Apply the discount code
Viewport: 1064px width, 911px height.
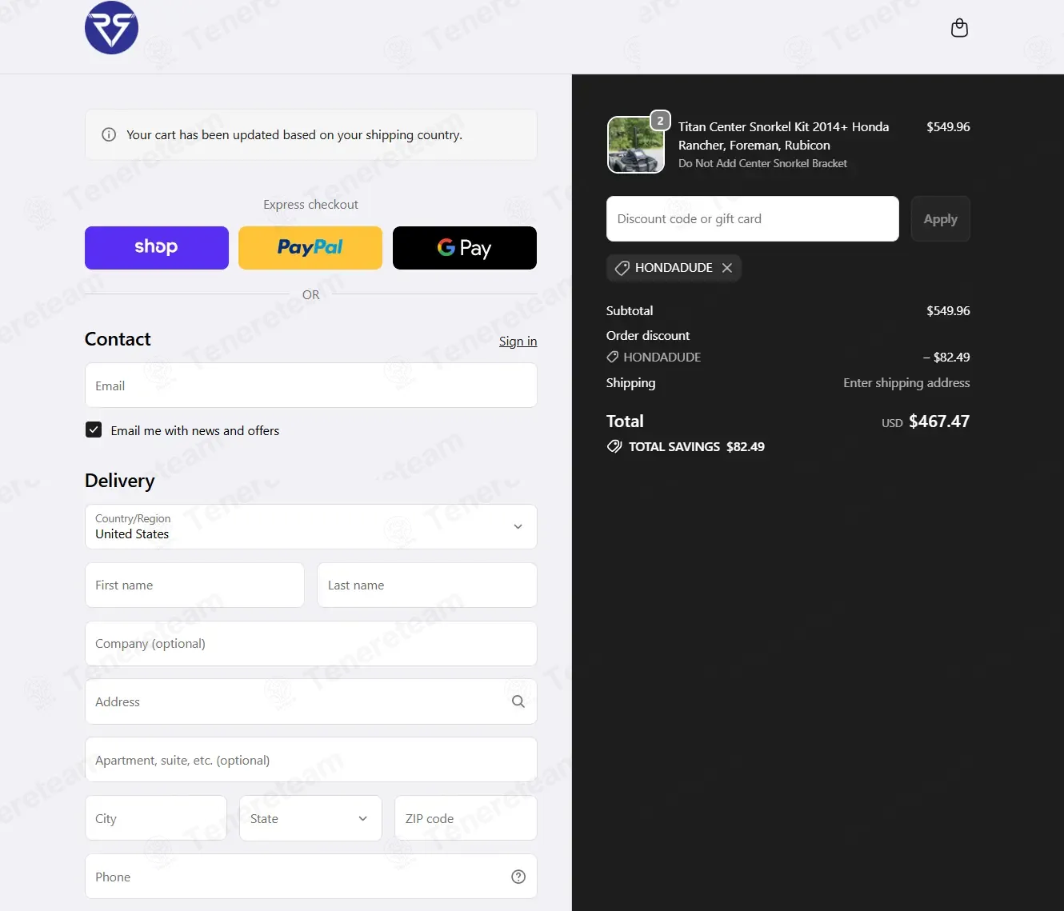[x=940, y=218]
